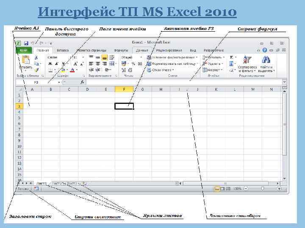305x228 pixels.
Task: Click the Accounting Number Format icon
Action: pyautogui.click(x=124, y=64)
